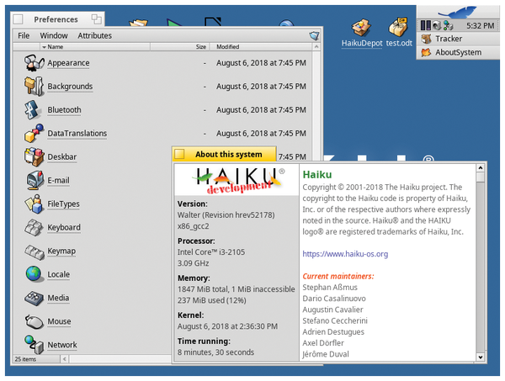Sort by the Modified column header
The width and height of the screenshot is (505, 381).
click(x=261, y=46)
